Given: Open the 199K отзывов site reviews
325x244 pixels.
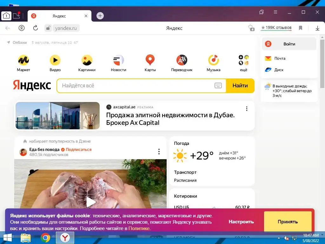Looking at the screenshot, I should pyautogui.click(x=276, y=28).
